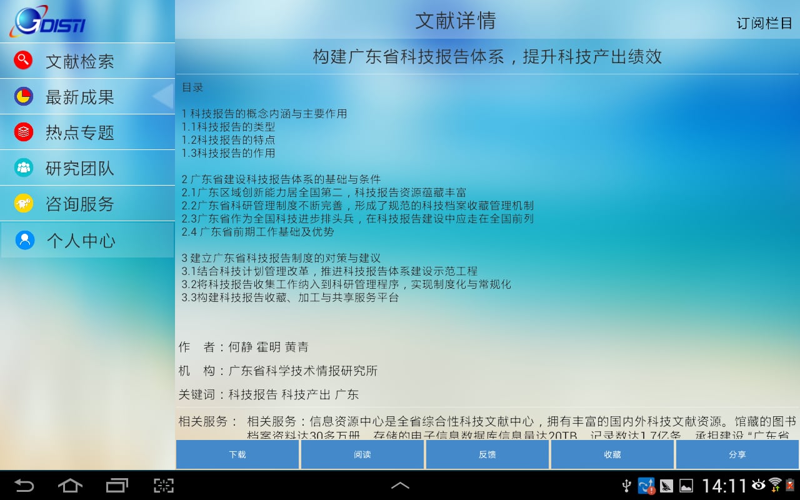Tap the recent apps button

pyautogui.click(x=117, y=485)
